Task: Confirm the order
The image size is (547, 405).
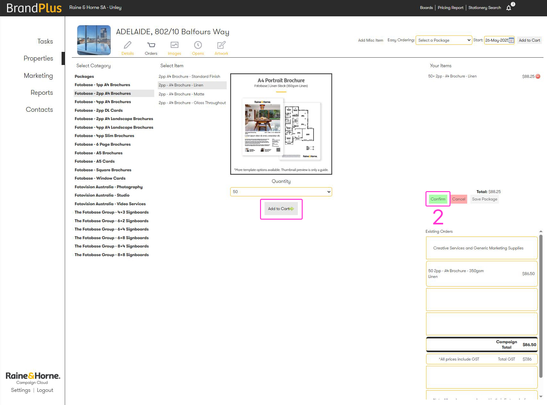Action: click(x=438, y=199)
